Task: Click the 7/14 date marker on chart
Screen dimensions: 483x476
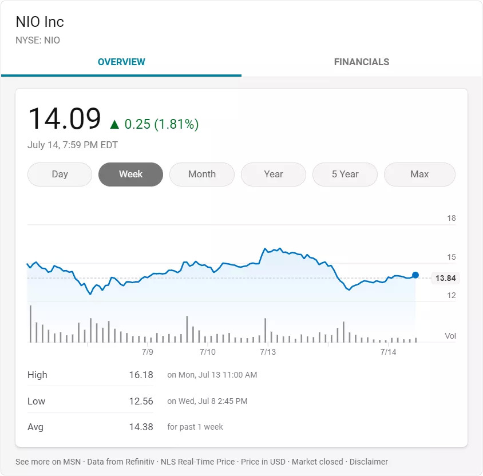Action: [388, 352]
